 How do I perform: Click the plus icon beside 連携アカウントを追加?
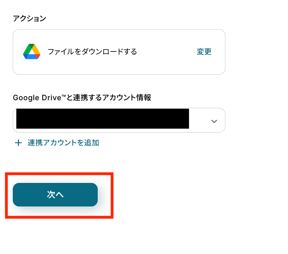tap(18, 143)
